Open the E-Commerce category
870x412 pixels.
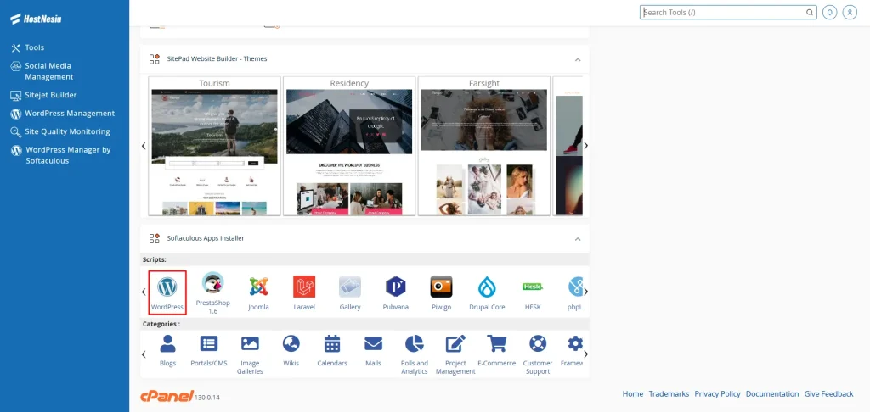[x=496, y=350]
